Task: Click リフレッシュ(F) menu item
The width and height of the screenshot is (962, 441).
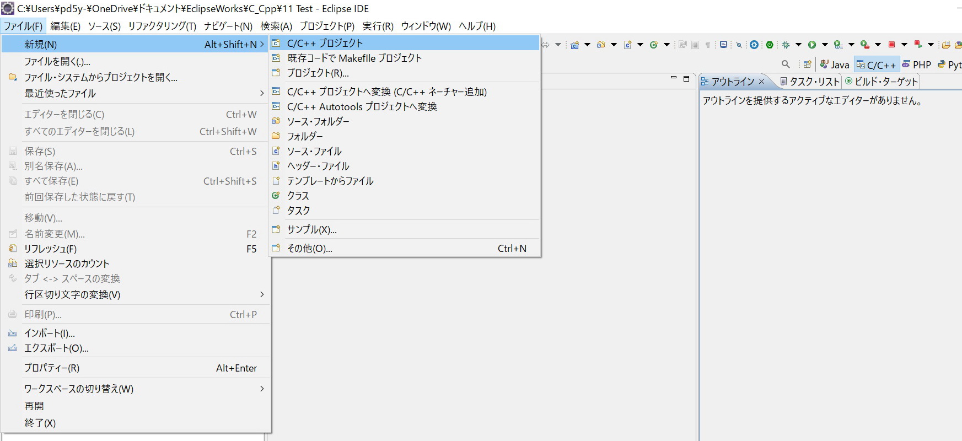Action: (136, 249)
